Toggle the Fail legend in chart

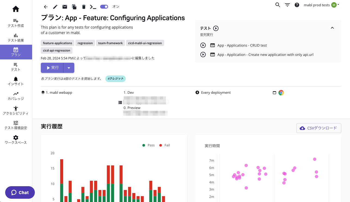click(x=165, y=145)
